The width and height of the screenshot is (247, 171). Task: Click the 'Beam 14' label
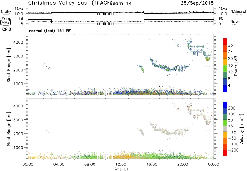[121, 3]
